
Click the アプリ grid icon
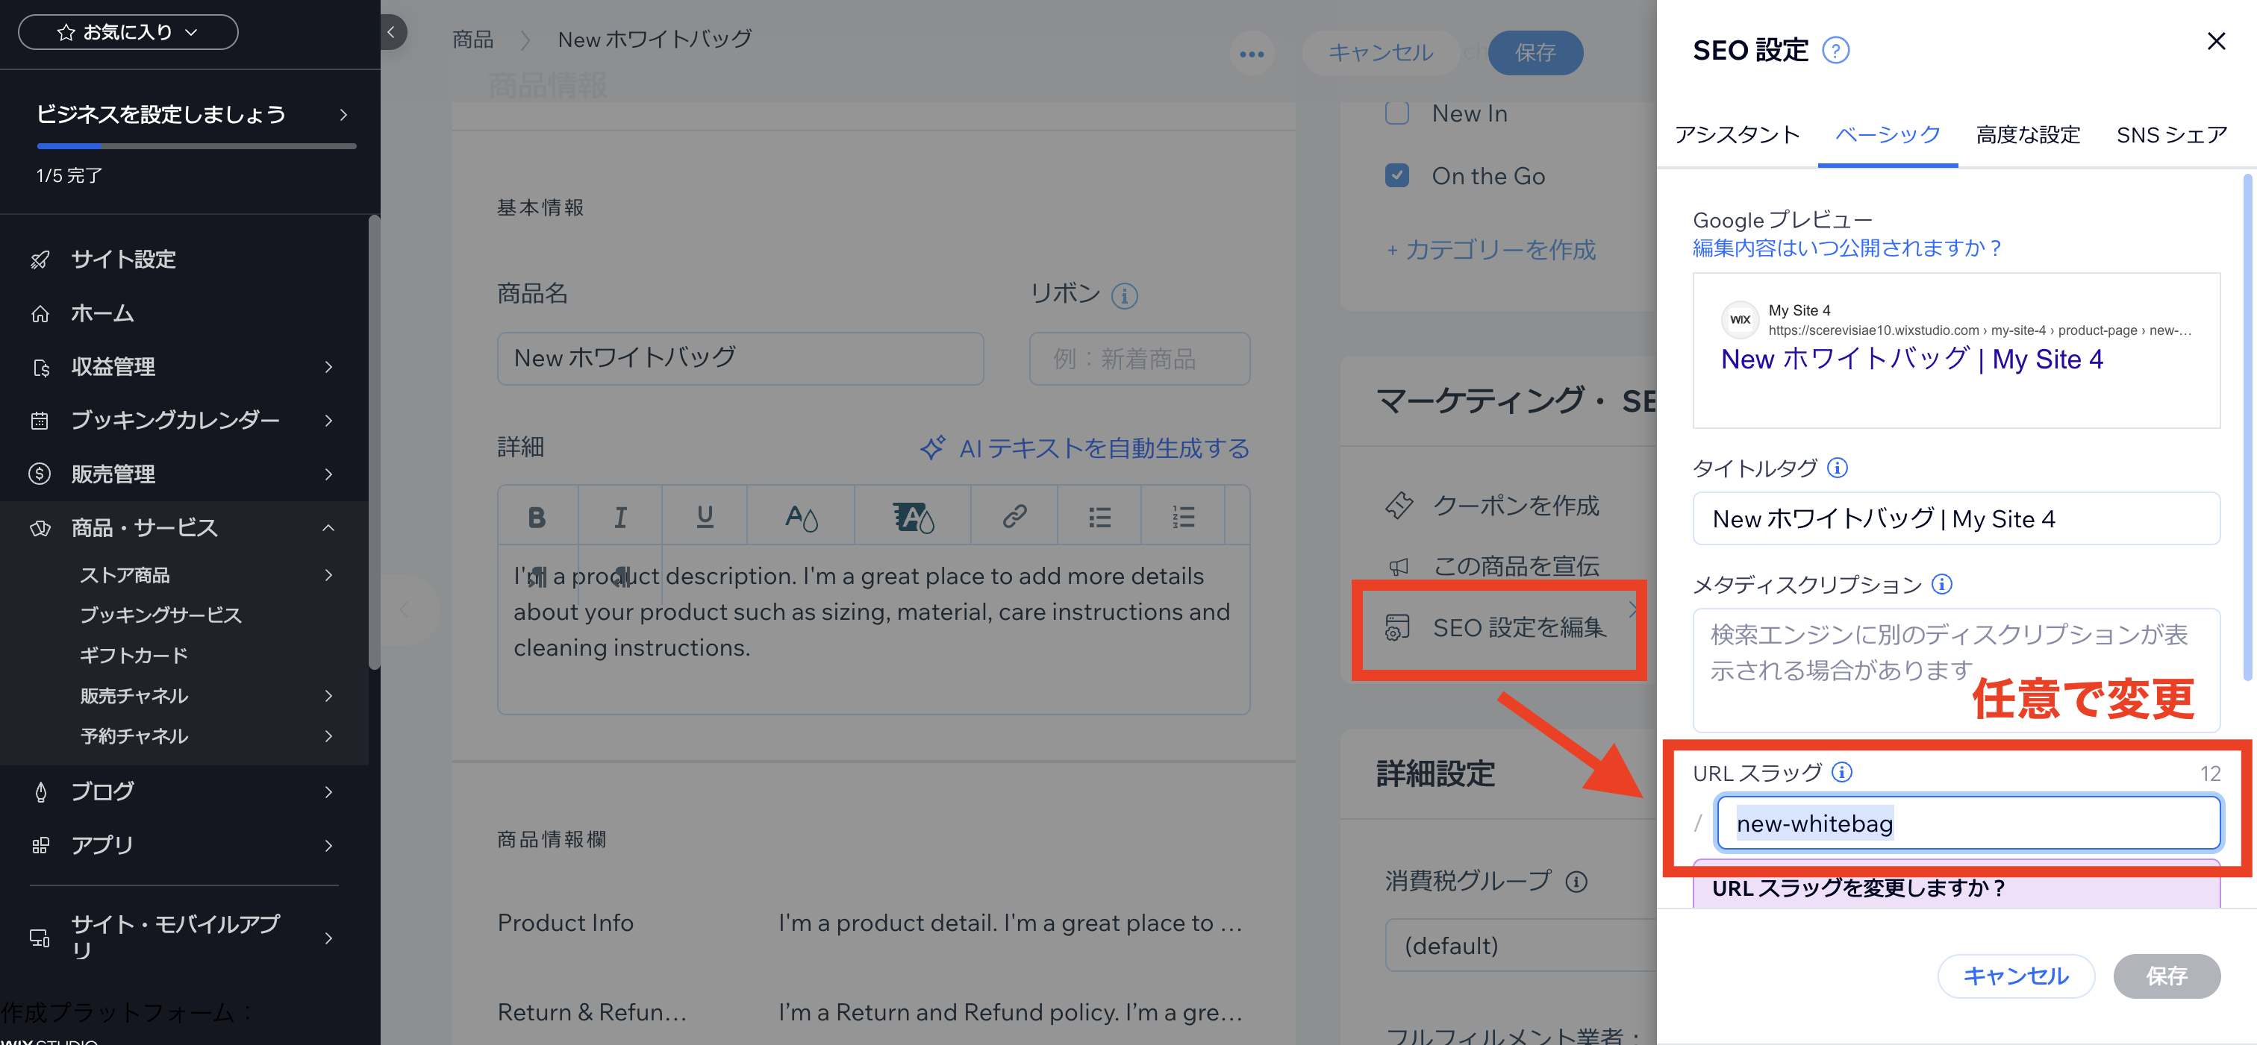40,845
